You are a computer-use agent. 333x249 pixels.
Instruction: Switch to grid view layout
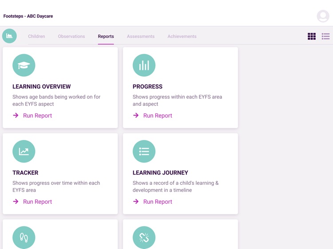312,36
